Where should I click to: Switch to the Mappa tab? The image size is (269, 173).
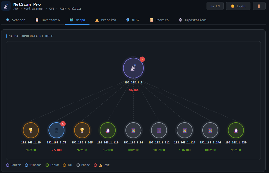pos(77,20)
